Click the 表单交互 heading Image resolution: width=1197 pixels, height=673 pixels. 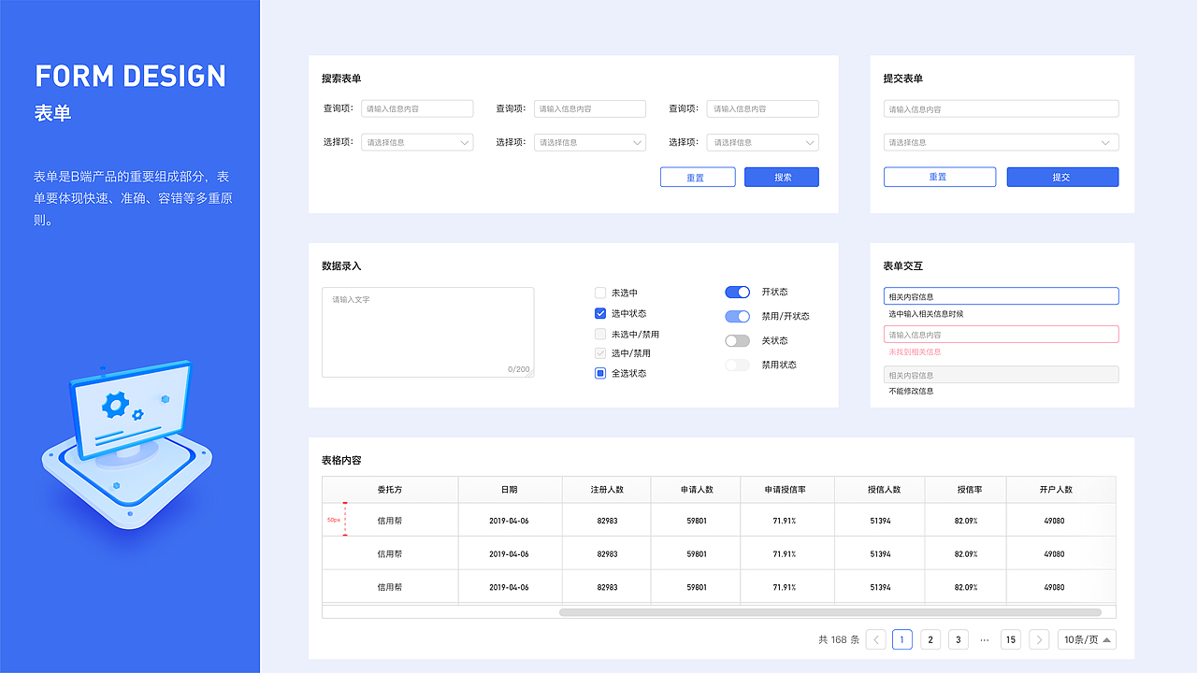tap(903, 265)
